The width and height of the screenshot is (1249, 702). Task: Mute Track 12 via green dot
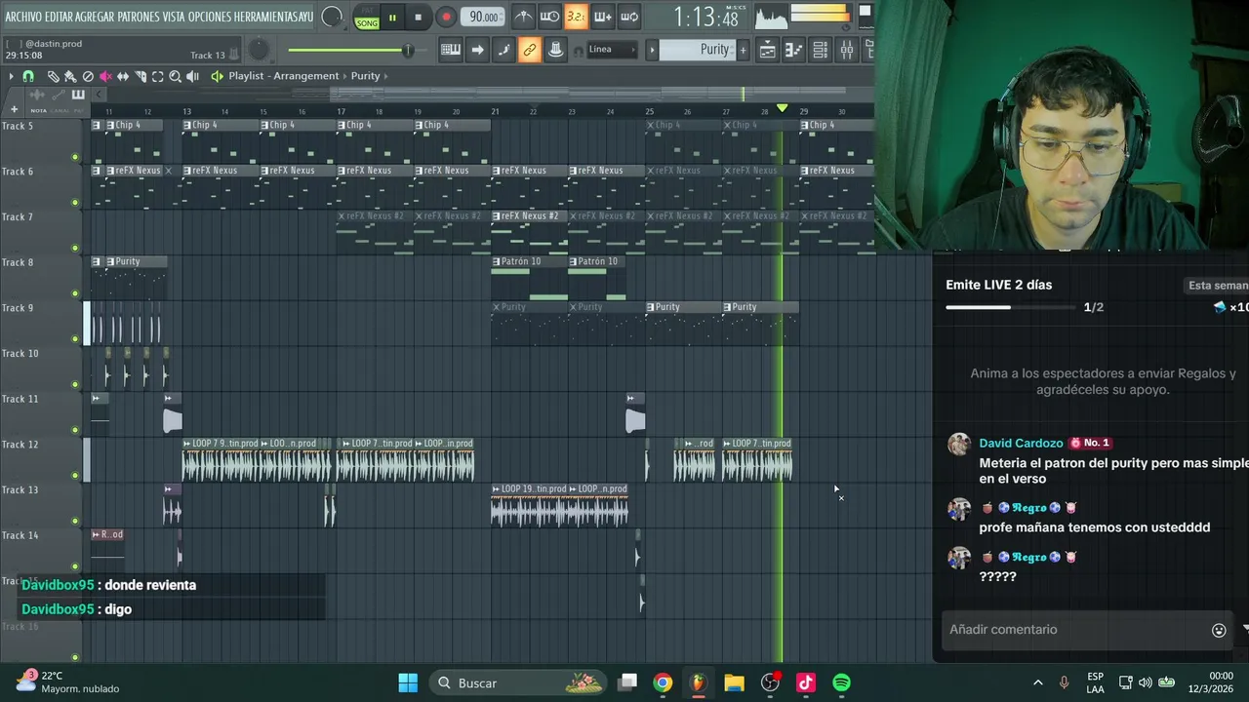point(75,476)
